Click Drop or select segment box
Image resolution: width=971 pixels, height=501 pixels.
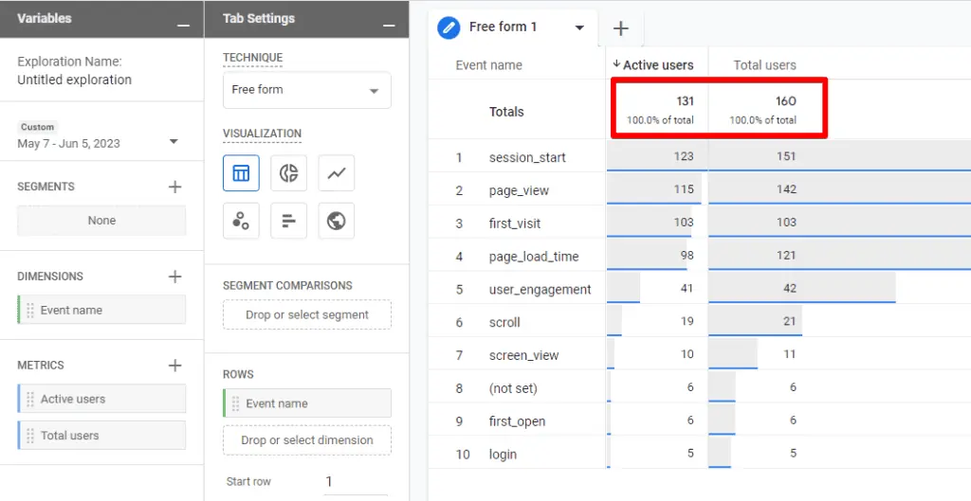click(307, 314)
